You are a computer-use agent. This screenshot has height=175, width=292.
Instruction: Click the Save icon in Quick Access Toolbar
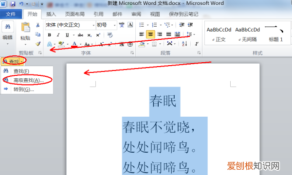13,4
